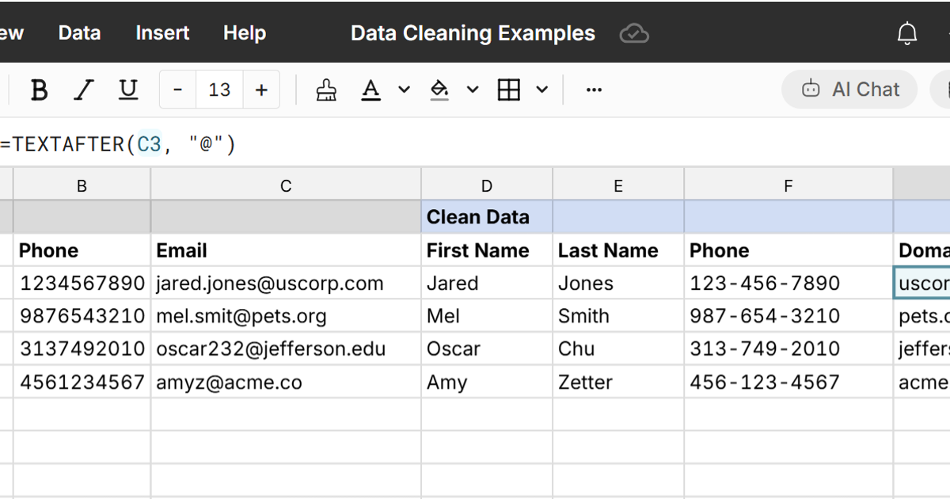Open the Insert menu

pyautogui.click(x=162, y=33)
